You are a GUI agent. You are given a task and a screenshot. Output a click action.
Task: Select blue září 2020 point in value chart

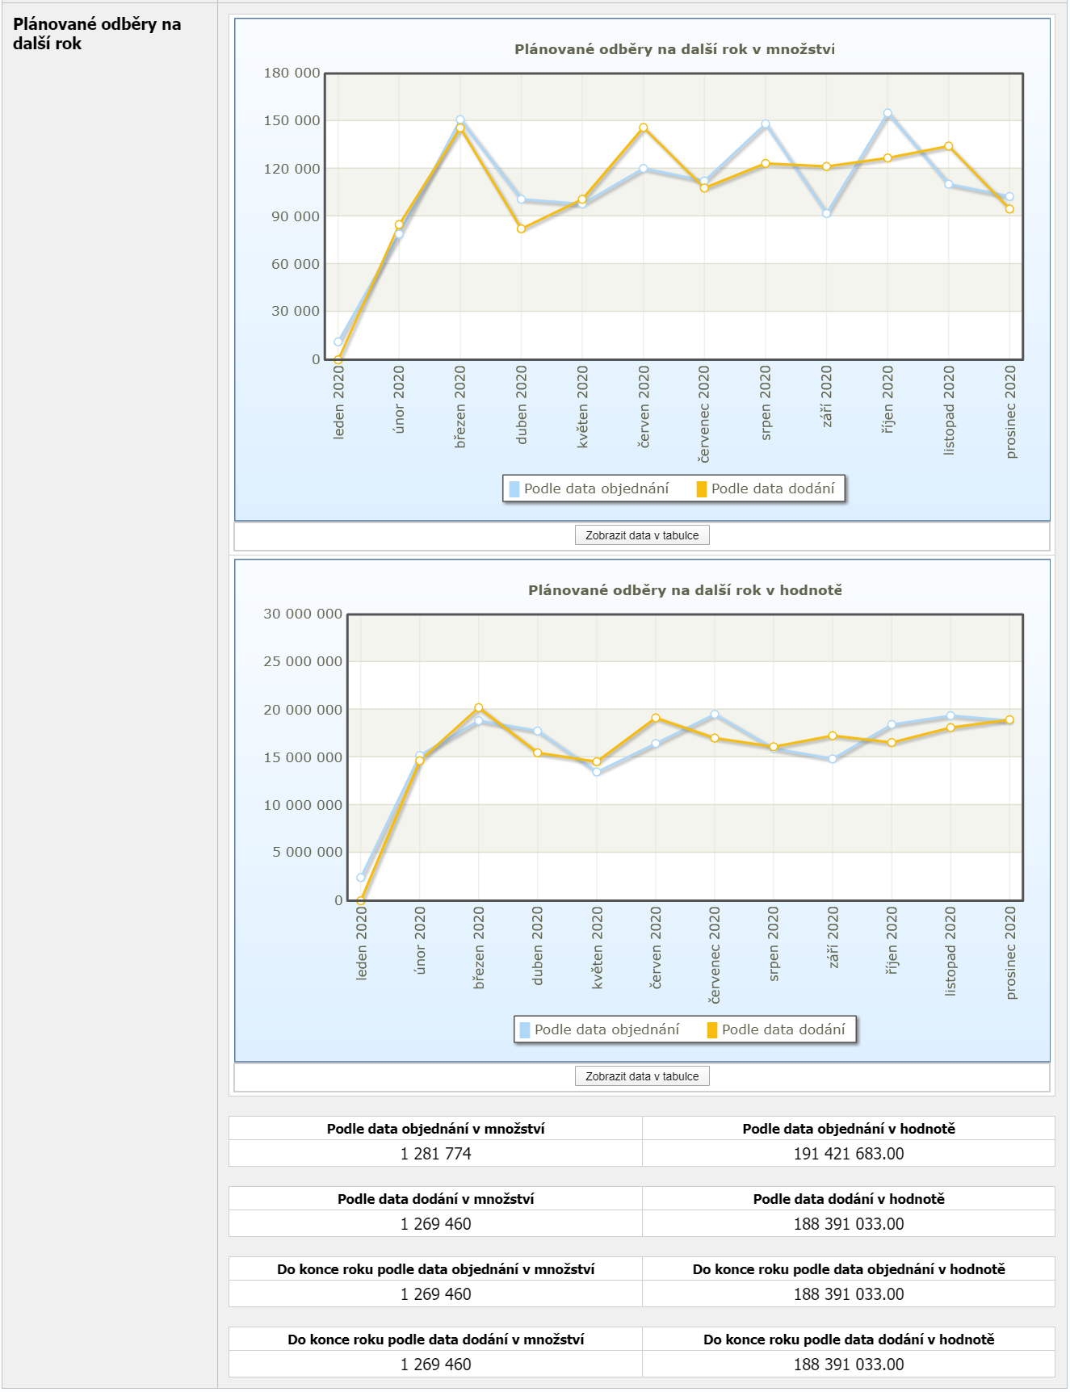point(833,759)
